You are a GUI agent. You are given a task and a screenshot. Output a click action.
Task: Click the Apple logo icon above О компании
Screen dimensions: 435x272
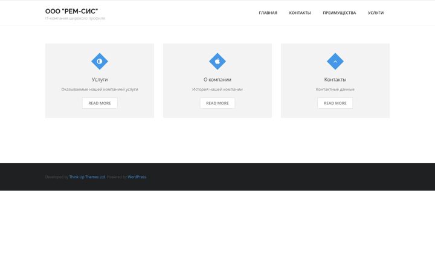(x=217, y=61)
